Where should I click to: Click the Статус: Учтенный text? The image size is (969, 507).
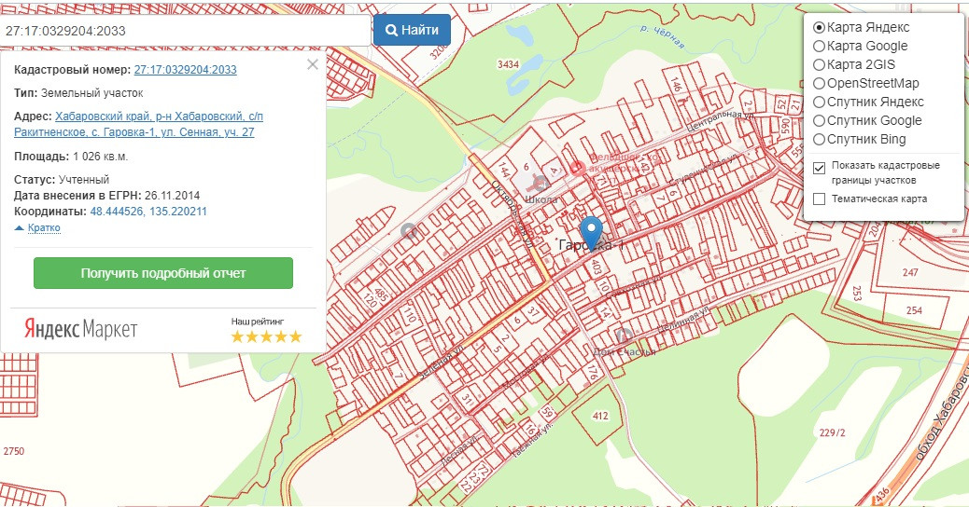(62, 180)
